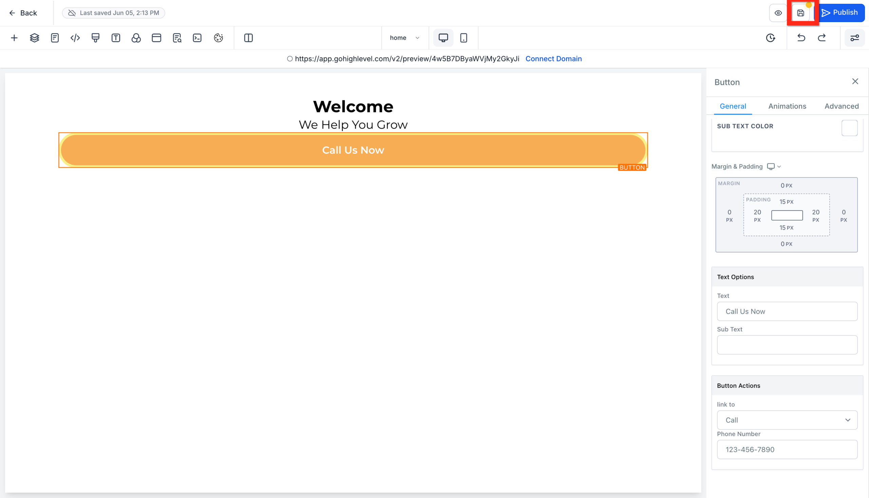Image resolution: width=869 pixels, height=498 pixels.
Task: Open the typography text settings icon
Action: [116, 38]
